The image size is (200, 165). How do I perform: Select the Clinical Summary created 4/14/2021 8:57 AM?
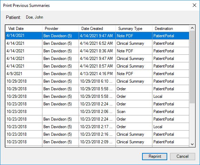pos(97,66)
